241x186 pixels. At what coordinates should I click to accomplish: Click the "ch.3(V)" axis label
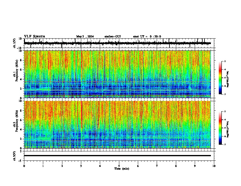pyautogui.click(x=15, y=156)
